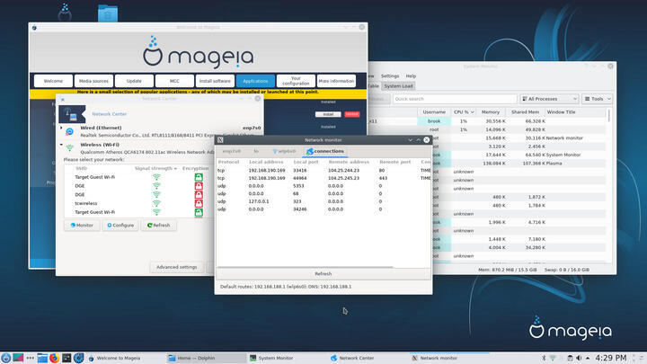Sort networks by Signal strength column
This screenshot has width=647, height=364.
tap(155, 168)
